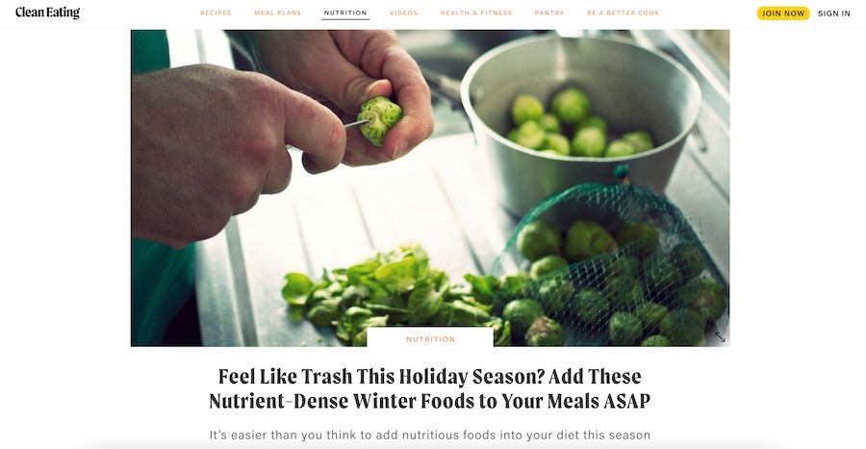
Task: Click the sprout held in the hand
Action: tap(379, 119)
